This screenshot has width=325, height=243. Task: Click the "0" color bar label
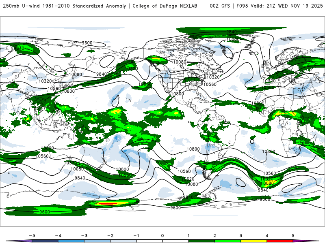[x=162, y=236]
